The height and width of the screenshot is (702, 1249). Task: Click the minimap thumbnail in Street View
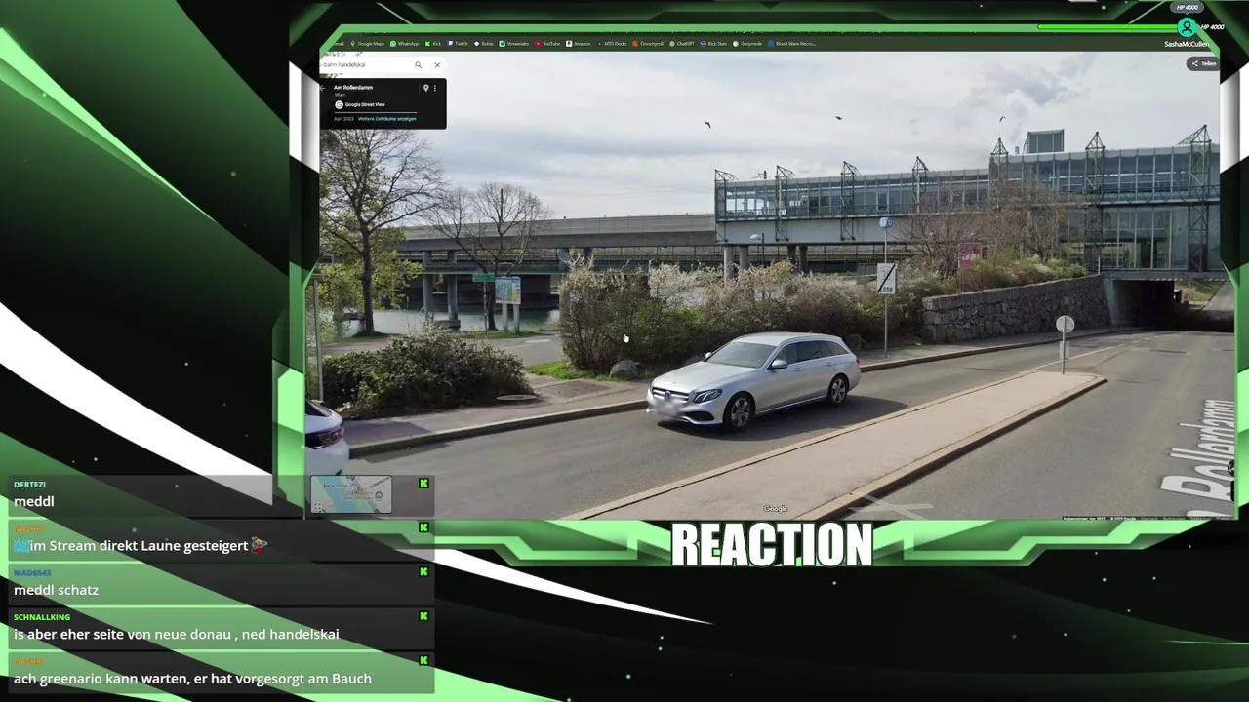click(351, 494)
